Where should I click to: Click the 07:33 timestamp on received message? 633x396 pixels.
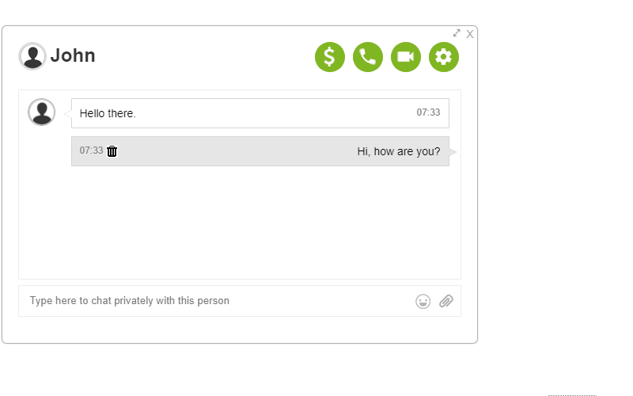428,112
